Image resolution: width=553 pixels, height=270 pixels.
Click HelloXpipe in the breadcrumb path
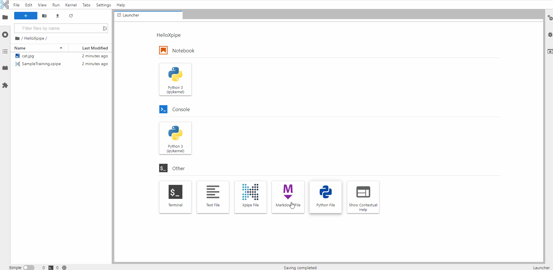coord(34,38)
